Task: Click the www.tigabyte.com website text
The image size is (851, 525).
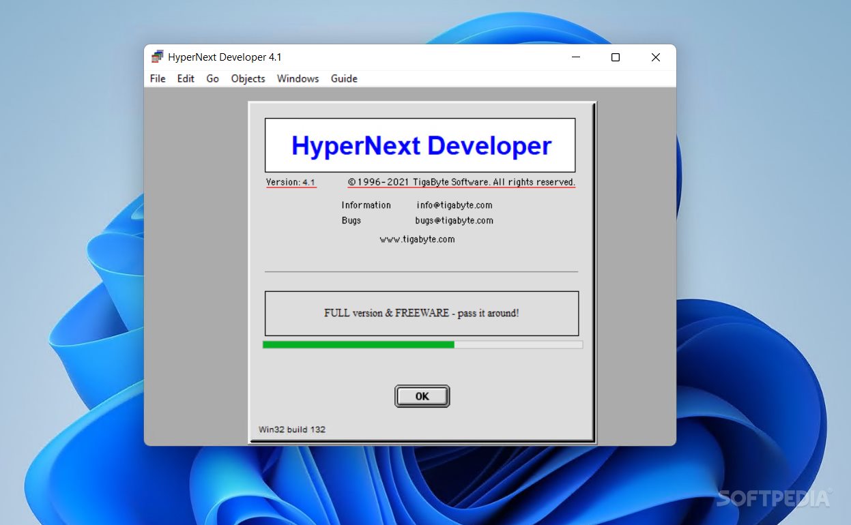Action: (x=417, y=239)
